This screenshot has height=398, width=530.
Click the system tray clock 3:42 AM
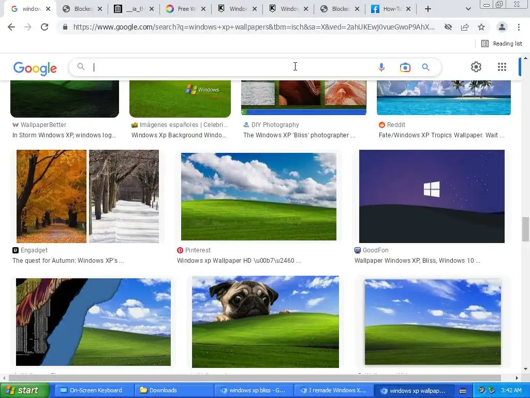(511, 390)
